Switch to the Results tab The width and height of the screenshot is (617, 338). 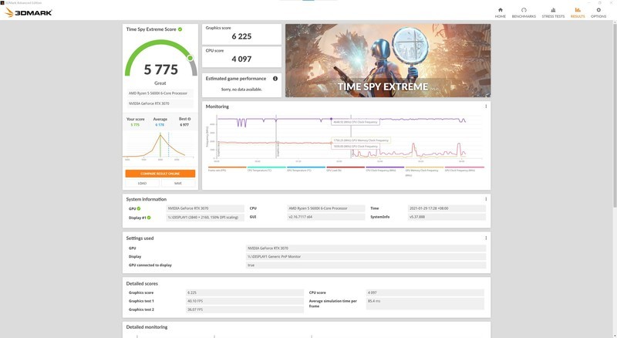(x=577, y=12)
